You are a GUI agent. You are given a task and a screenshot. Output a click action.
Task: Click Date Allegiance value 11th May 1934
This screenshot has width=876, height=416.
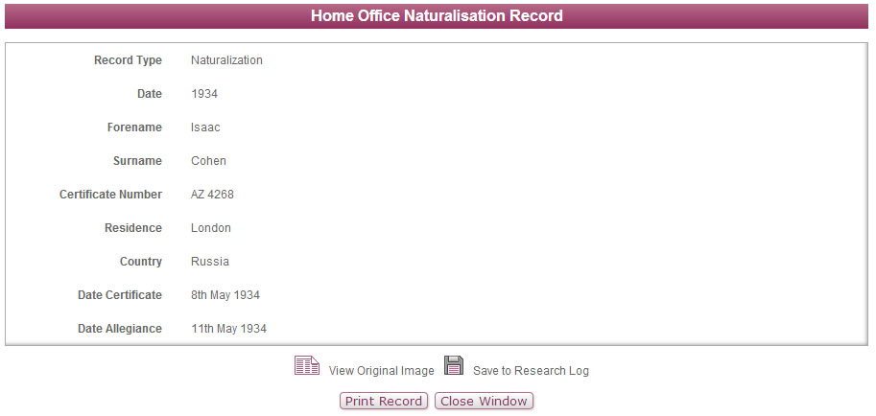click(229, 329)
